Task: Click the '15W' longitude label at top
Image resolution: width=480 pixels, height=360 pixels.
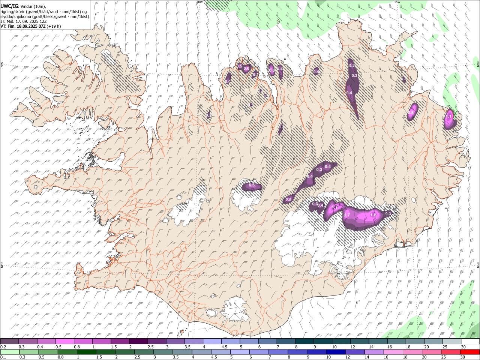Action: (397, 2)
